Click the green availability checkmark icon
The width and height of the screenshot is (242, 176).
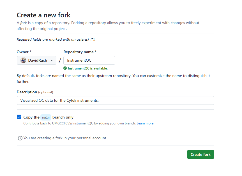click(65, 68)
